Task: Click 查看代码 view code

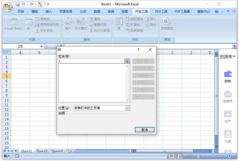Action: [x=97, y=25]
